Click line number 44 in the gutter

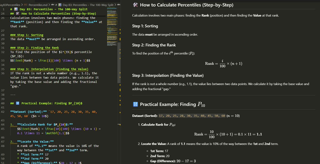(2, 124)
